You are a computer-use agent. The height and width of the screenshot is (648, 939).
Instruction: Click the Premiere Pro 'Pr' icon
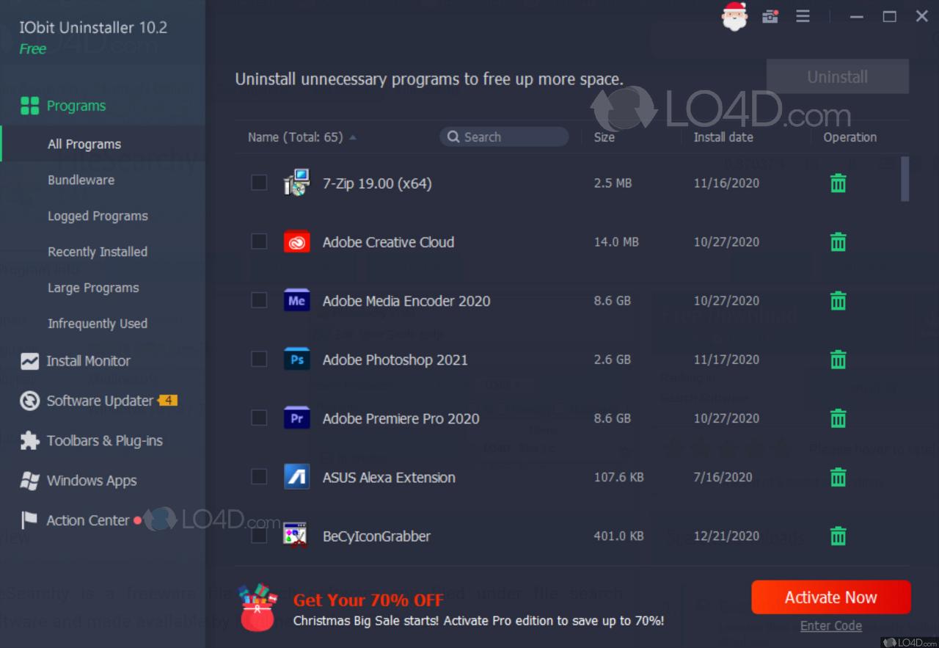pos(297,418)
